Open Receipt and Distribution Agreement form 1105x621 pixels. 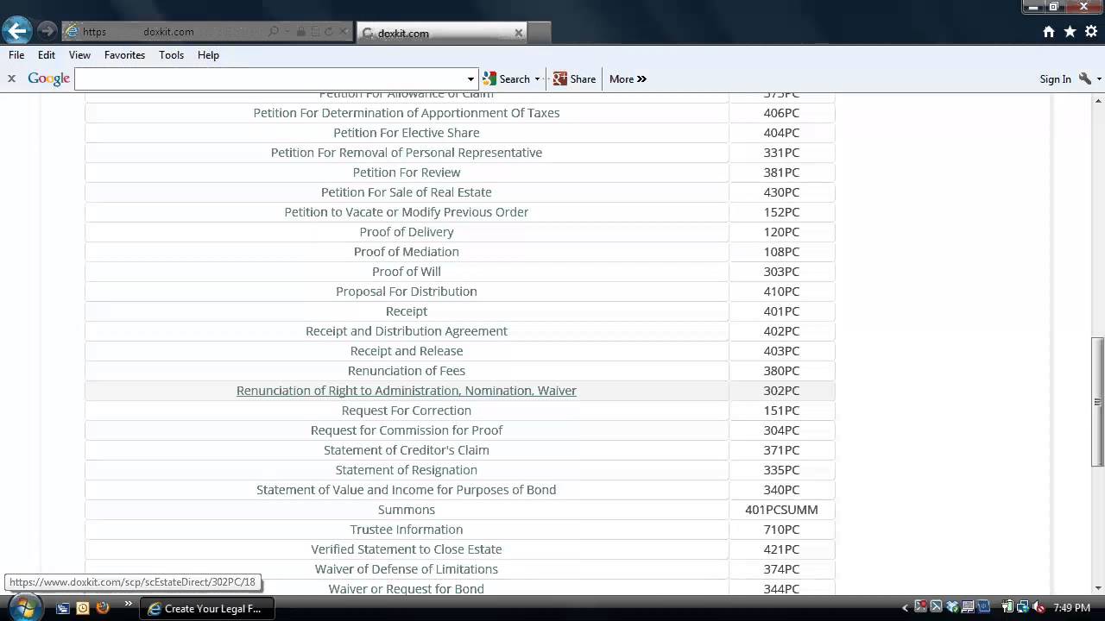(x=407, y=331)
